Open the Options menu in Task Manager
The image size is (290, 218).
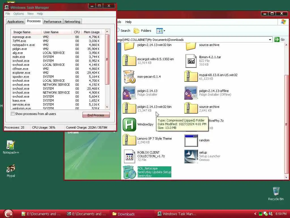18,14
